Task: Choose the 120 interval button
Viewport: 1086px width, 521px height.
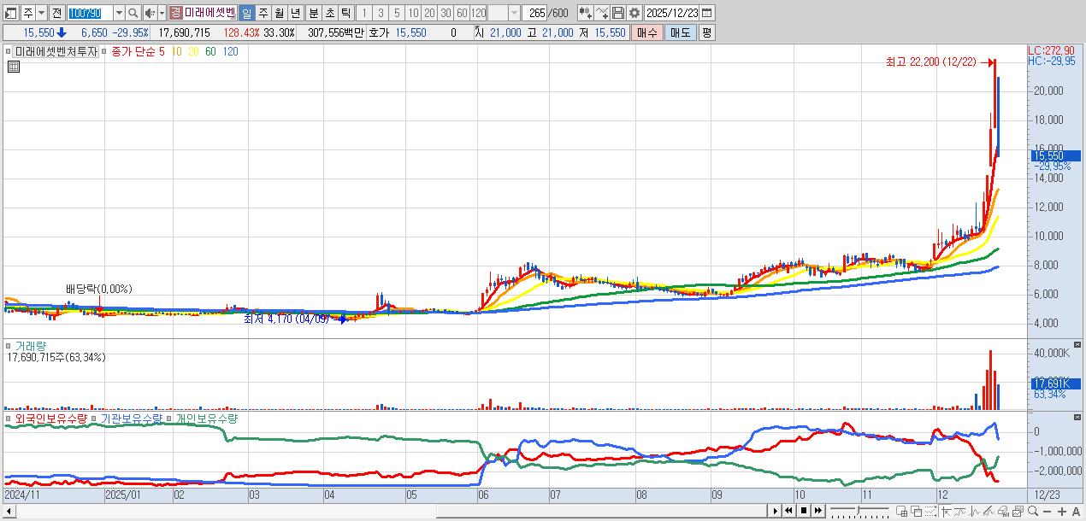Action: click(479, 13)
